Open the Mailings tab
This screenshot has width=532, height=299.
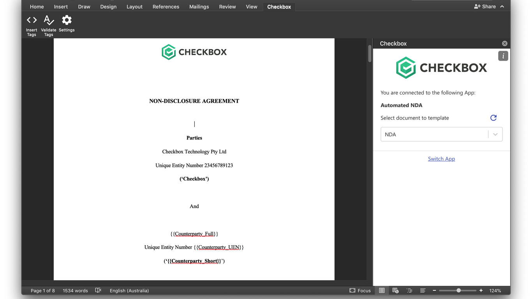(x=199, y=7)
